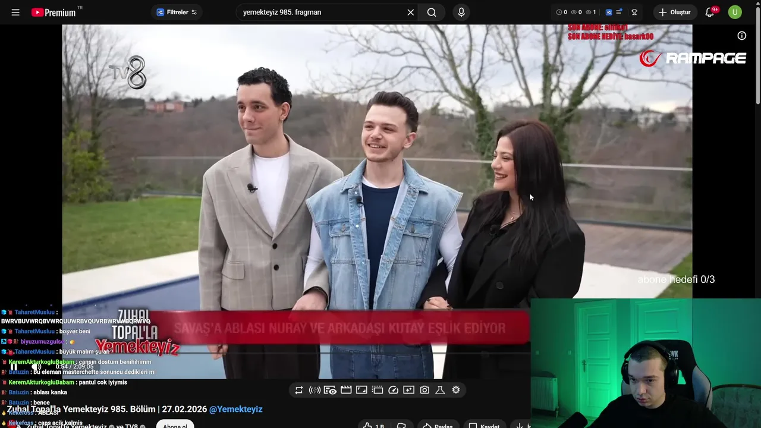This screenshot has height=428, width=761.
Task: Toggle the volume boost waves icon
Action: point(315,390)
